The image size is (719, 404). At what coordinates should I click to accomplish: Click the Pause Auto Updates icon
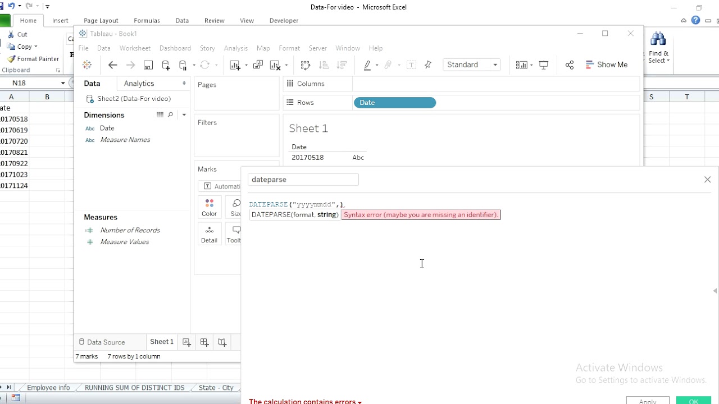pyautogui.click(x=183, y=65)
